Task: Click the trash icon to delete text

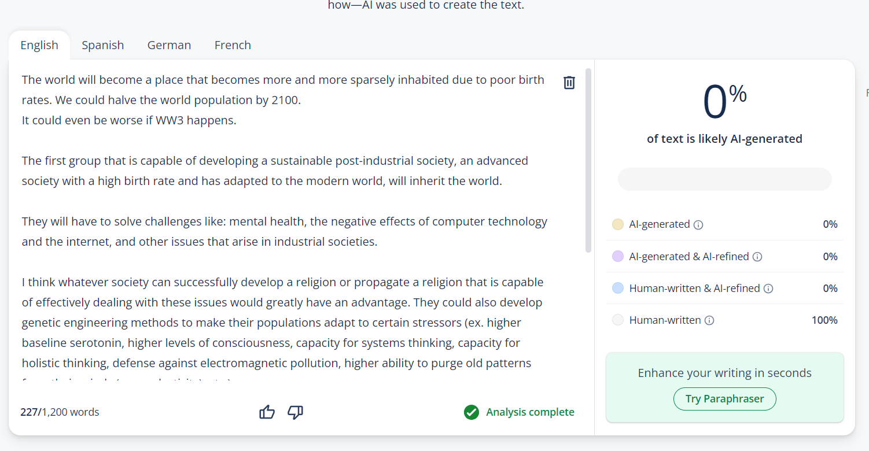Action: [x=569, y=83]
